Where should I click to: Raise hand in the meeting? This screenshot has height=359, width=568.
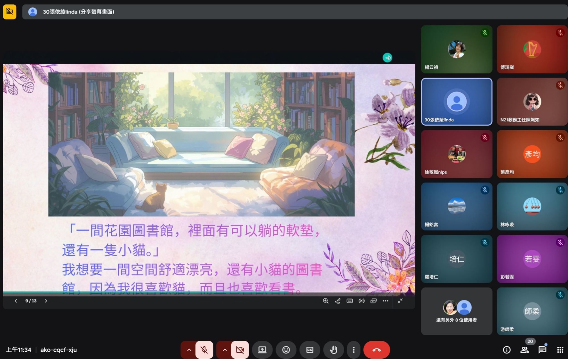point(333,350)
